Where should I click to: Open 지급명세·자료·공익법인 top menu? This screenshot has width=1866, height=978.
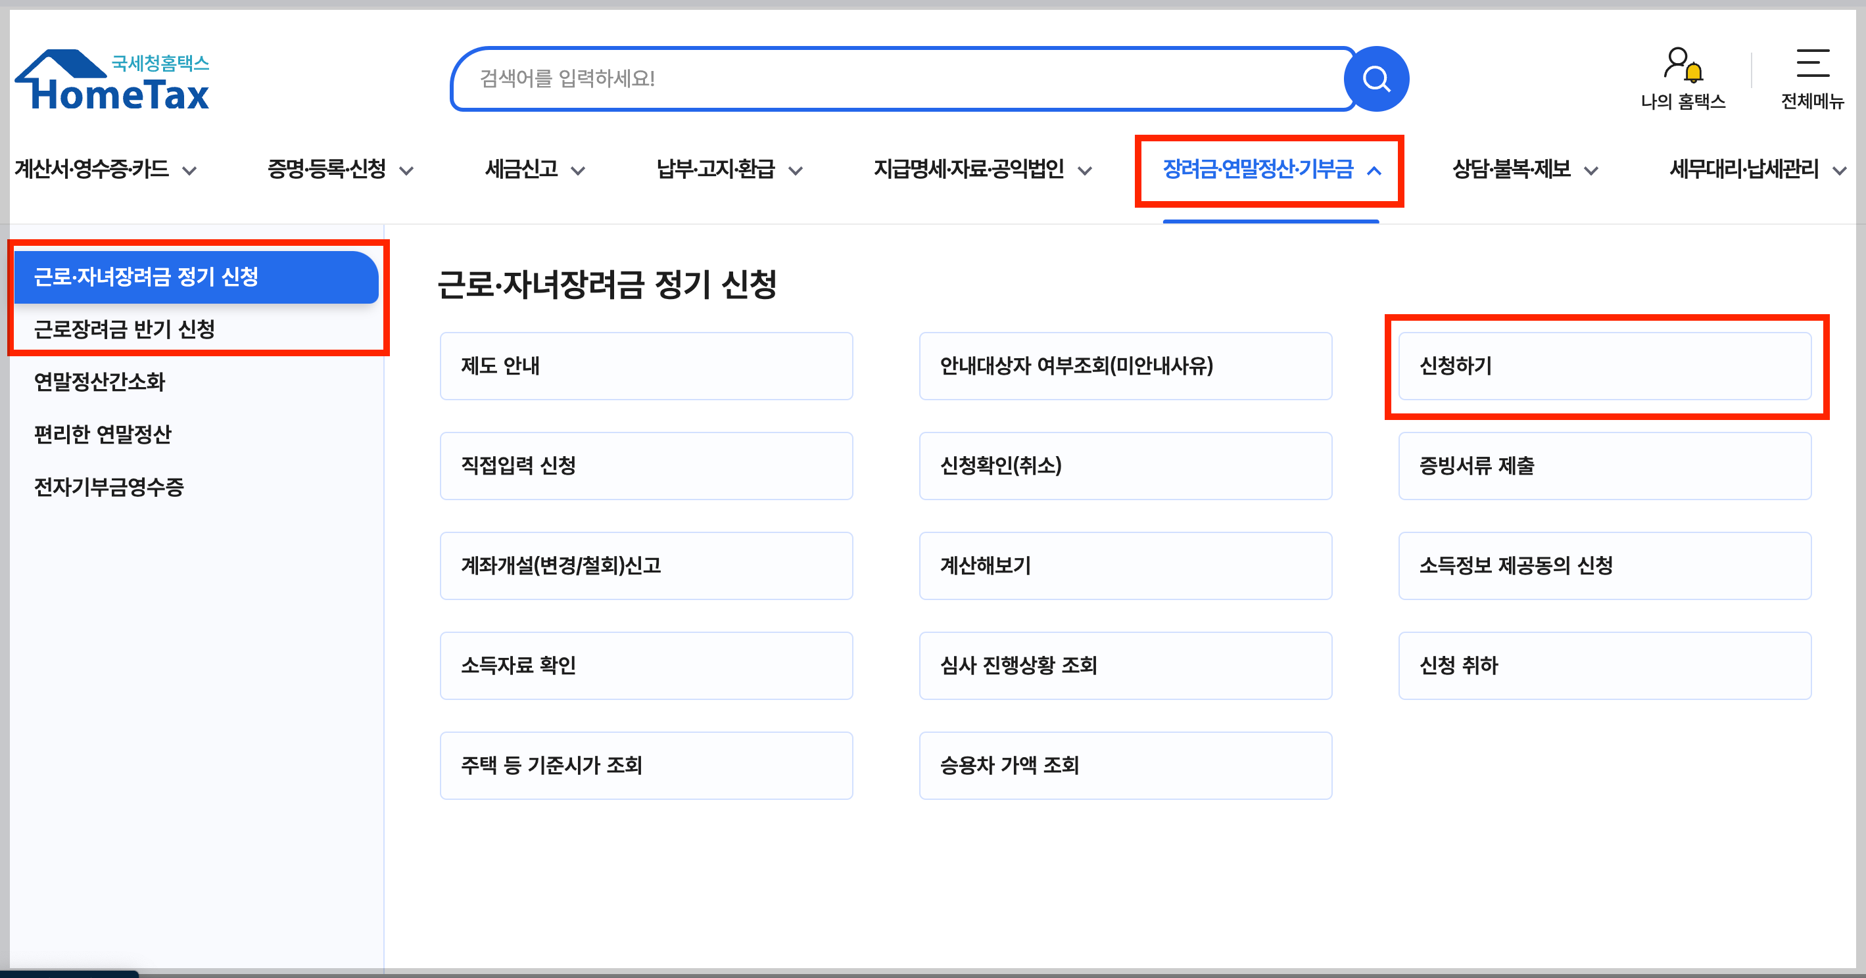pos(969,170)
